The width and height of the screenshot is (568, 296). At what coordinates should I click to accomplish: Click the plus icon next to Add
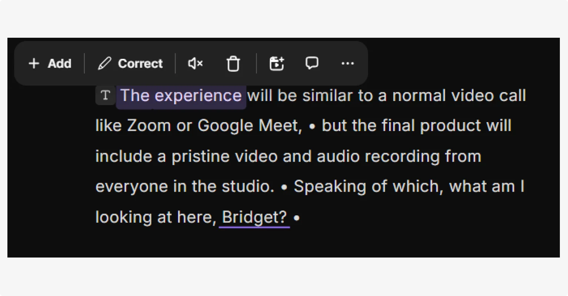click(34, 63)
